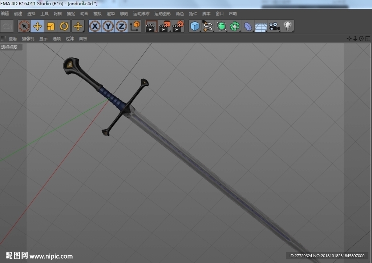Open the 脚本 menu
The image size is (372, 263).
point(206,13)
